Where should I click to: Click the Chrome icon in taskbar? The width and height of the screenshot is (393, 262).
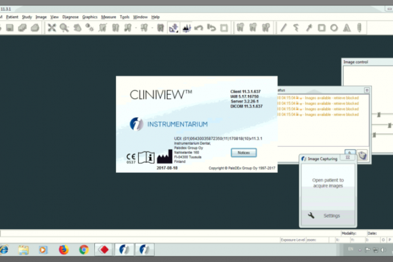click(x=84, y=250)
